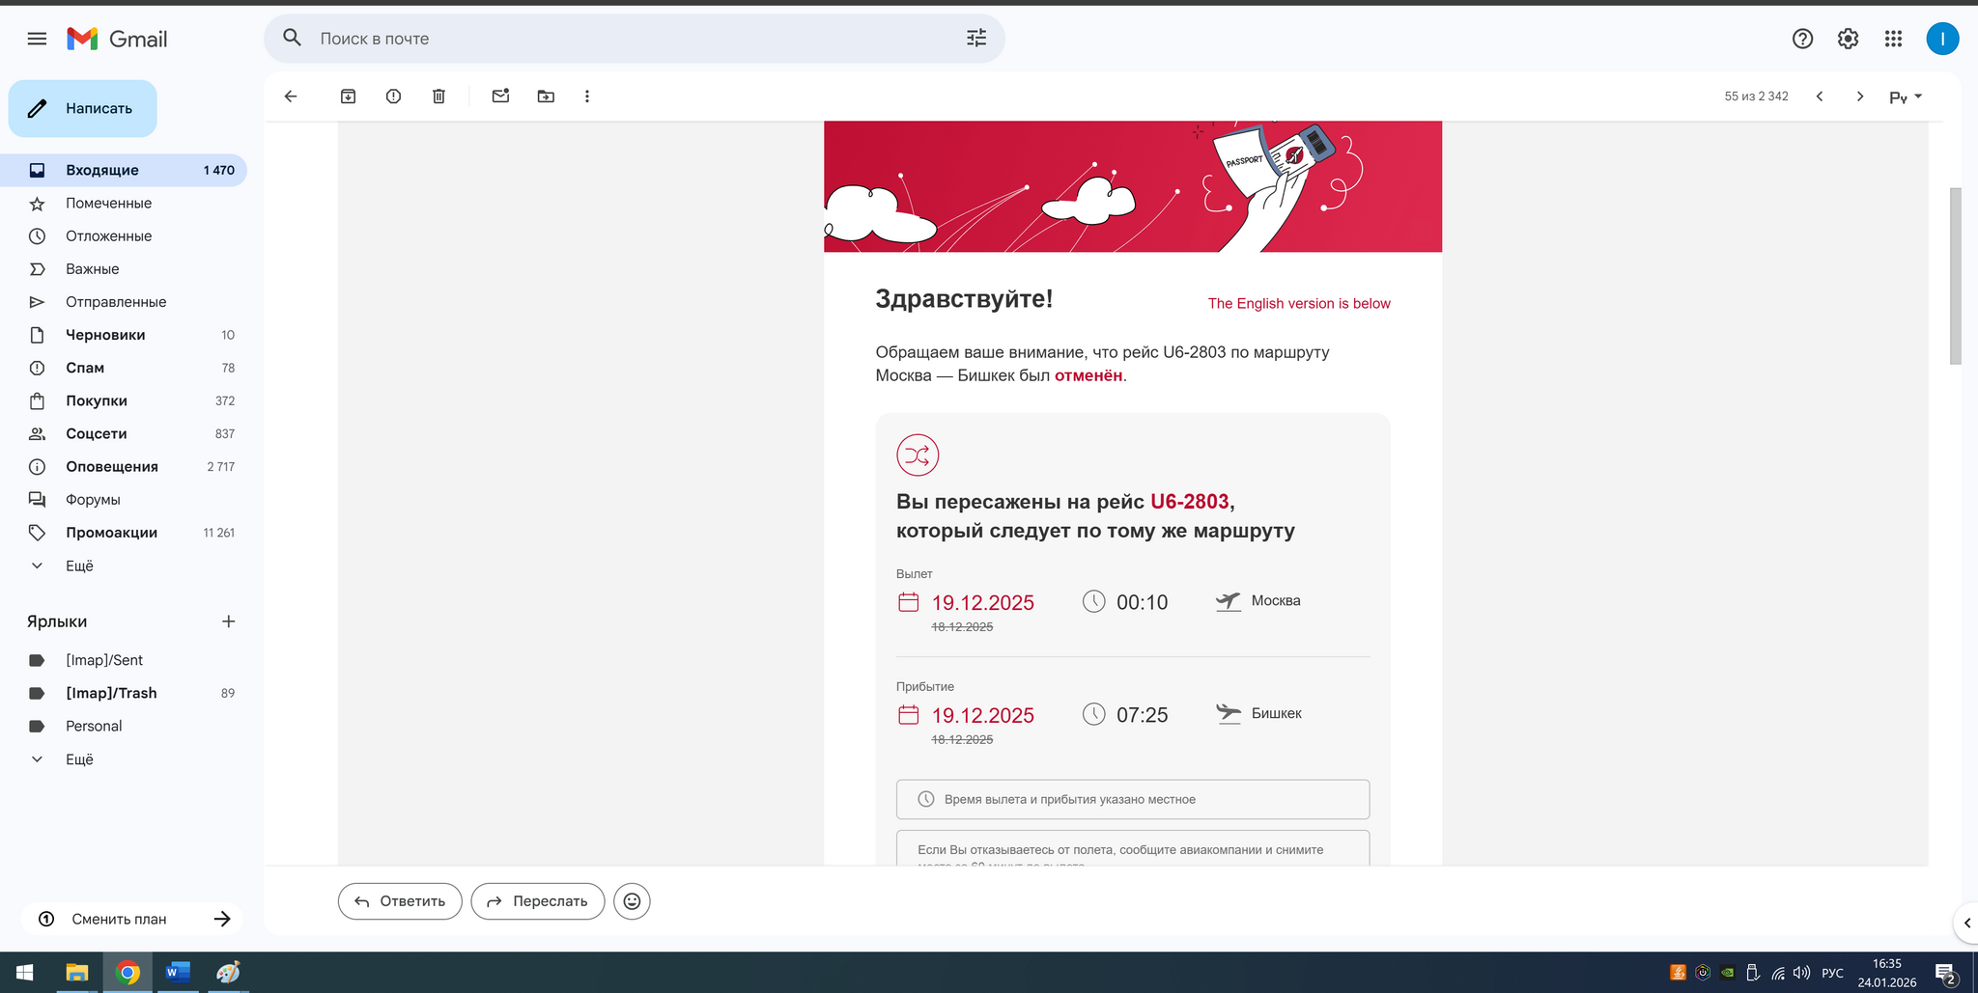Insert emoji into the reply
This screenshot has height=993, width=1978.
(632, 900)
